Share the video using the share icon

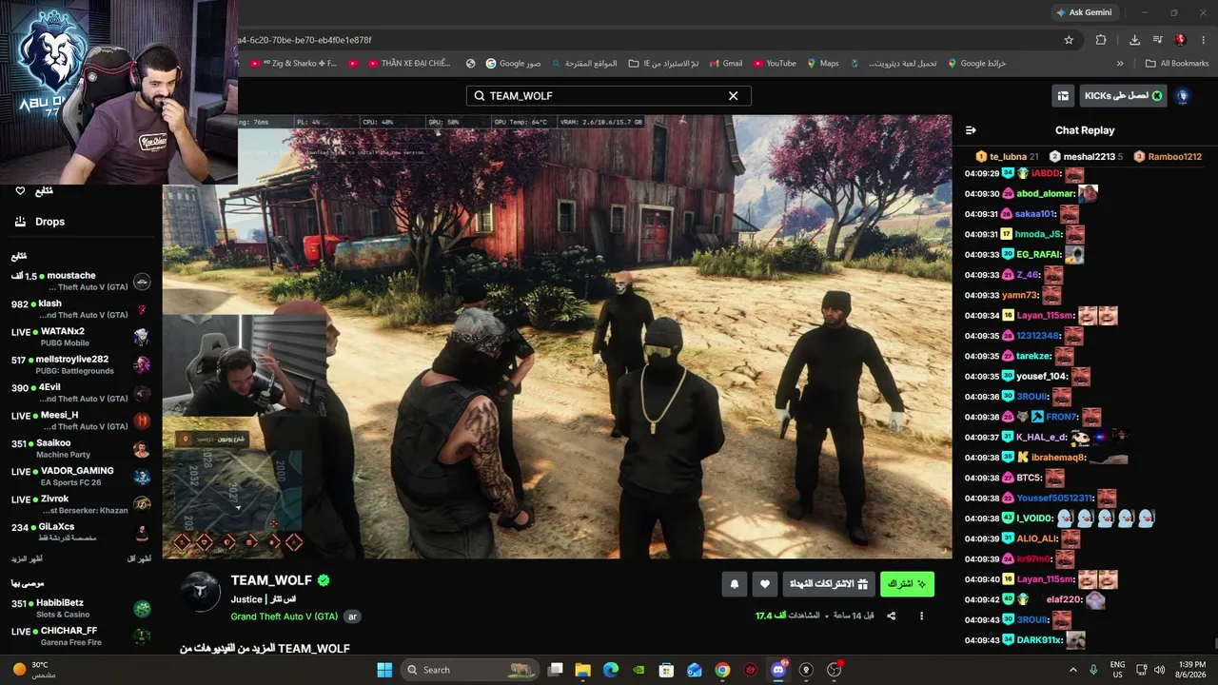coord(892,616)
